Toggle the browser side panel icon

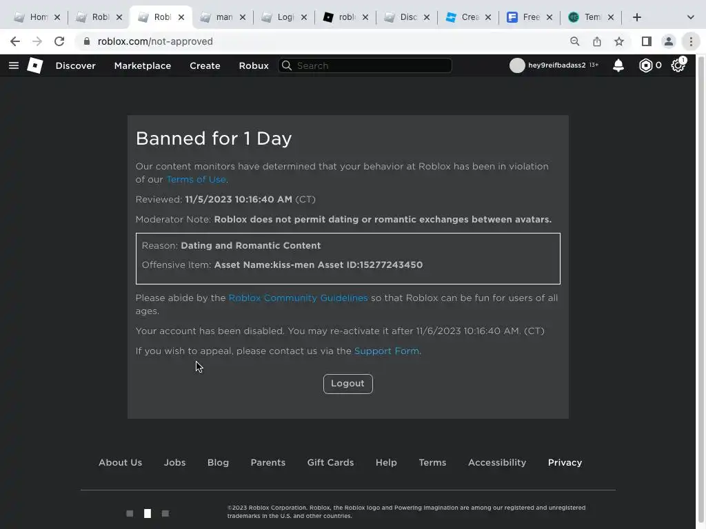pyautogui.click(x=647, y=41)
